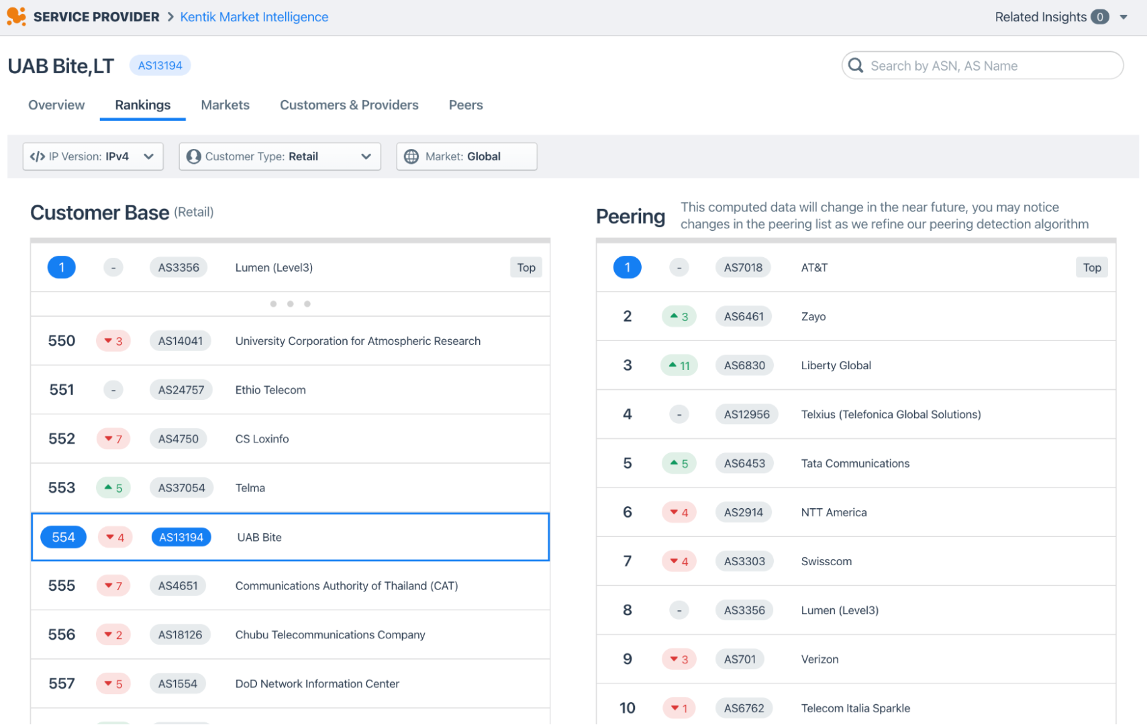
Task: Click Lumen (Level3) in Peering list
Action: (x=840, y=610)
